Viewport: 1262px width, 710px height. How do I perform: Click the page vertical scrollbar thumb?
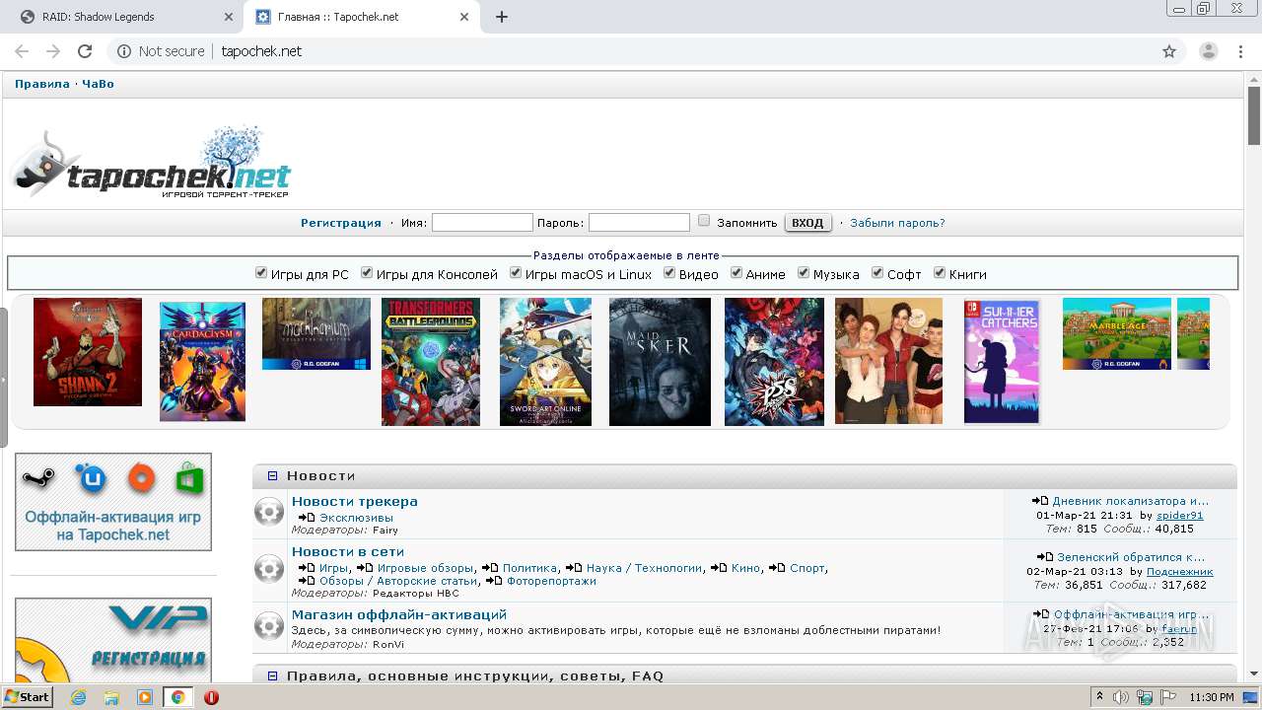click(1254, 116)
